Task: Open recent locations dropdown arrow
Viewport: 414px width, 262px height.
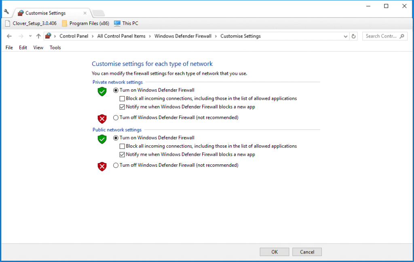Action: point(30,36)
